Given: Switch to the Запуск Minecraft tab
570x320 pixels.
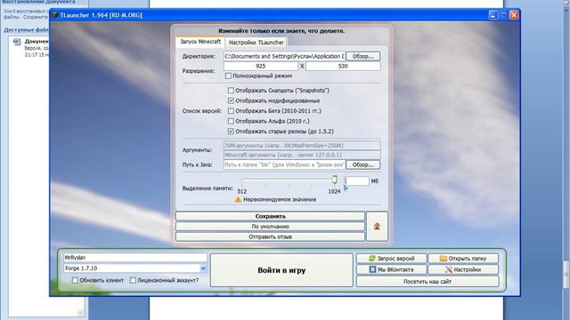Looking at the screenshot, I should (x=200, y=42).
